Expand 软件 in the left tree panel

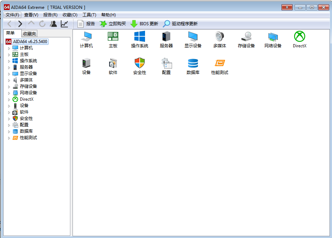point(9,112)
